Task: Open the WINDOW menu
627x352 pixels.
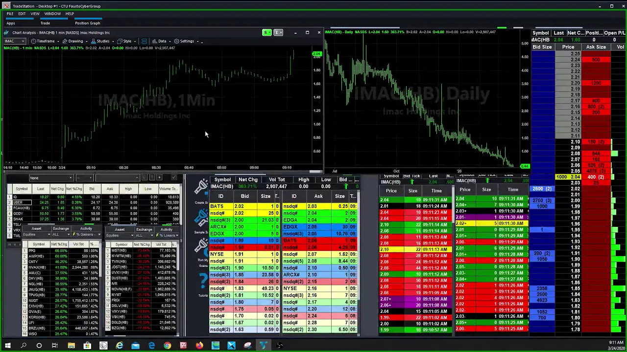Action: tap(52, 14)
